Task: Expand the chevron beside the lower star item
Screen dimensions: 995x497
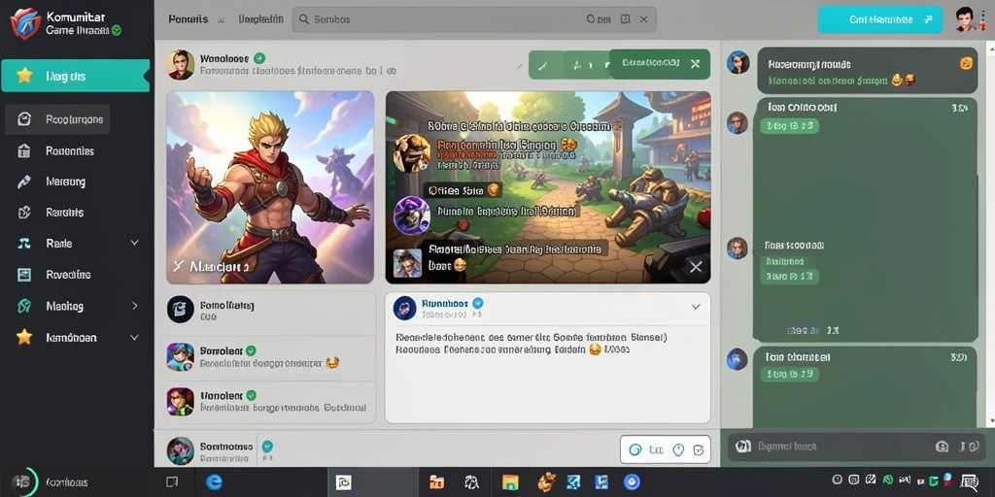Action: 134,337
